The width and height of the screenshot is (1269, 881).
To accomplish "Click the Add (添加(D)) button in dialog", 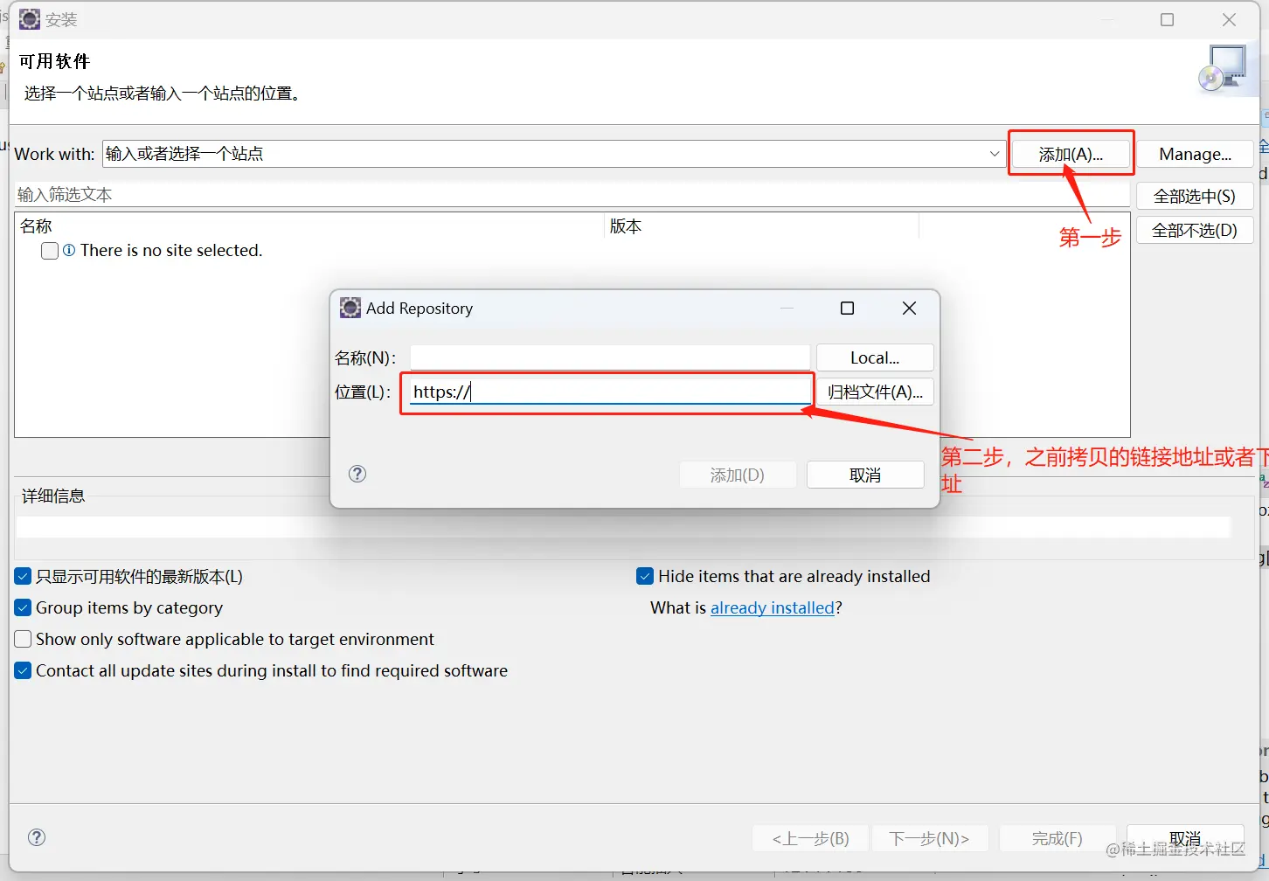I will 738,475.
